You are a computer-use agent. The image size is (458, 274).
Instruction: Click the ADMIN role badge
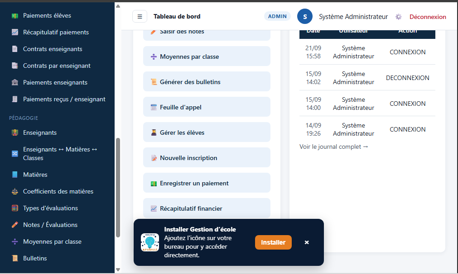(x=277, y=16)
